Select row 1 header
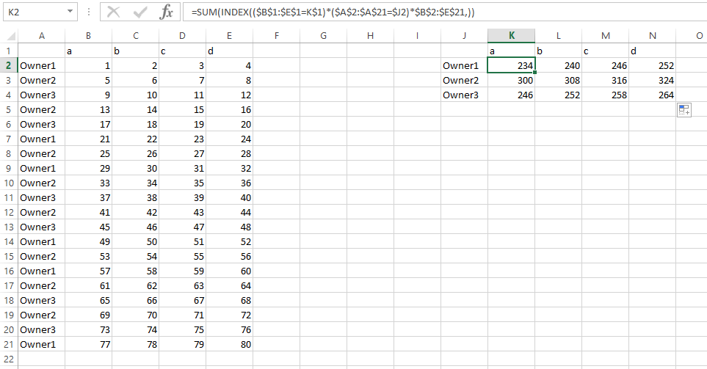707x369 pixels. point(9,51)
